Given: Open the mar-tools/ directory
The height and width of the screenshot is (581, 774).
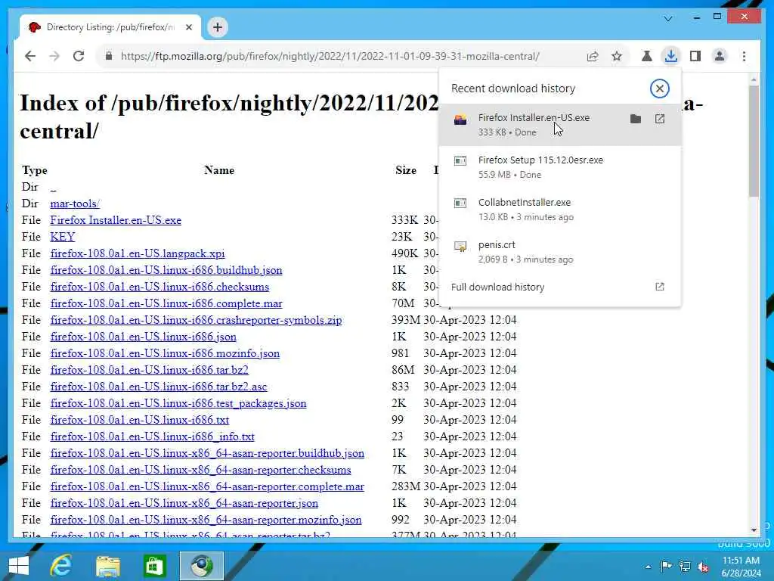Looking at the screenshot, I should coord(75,204).
